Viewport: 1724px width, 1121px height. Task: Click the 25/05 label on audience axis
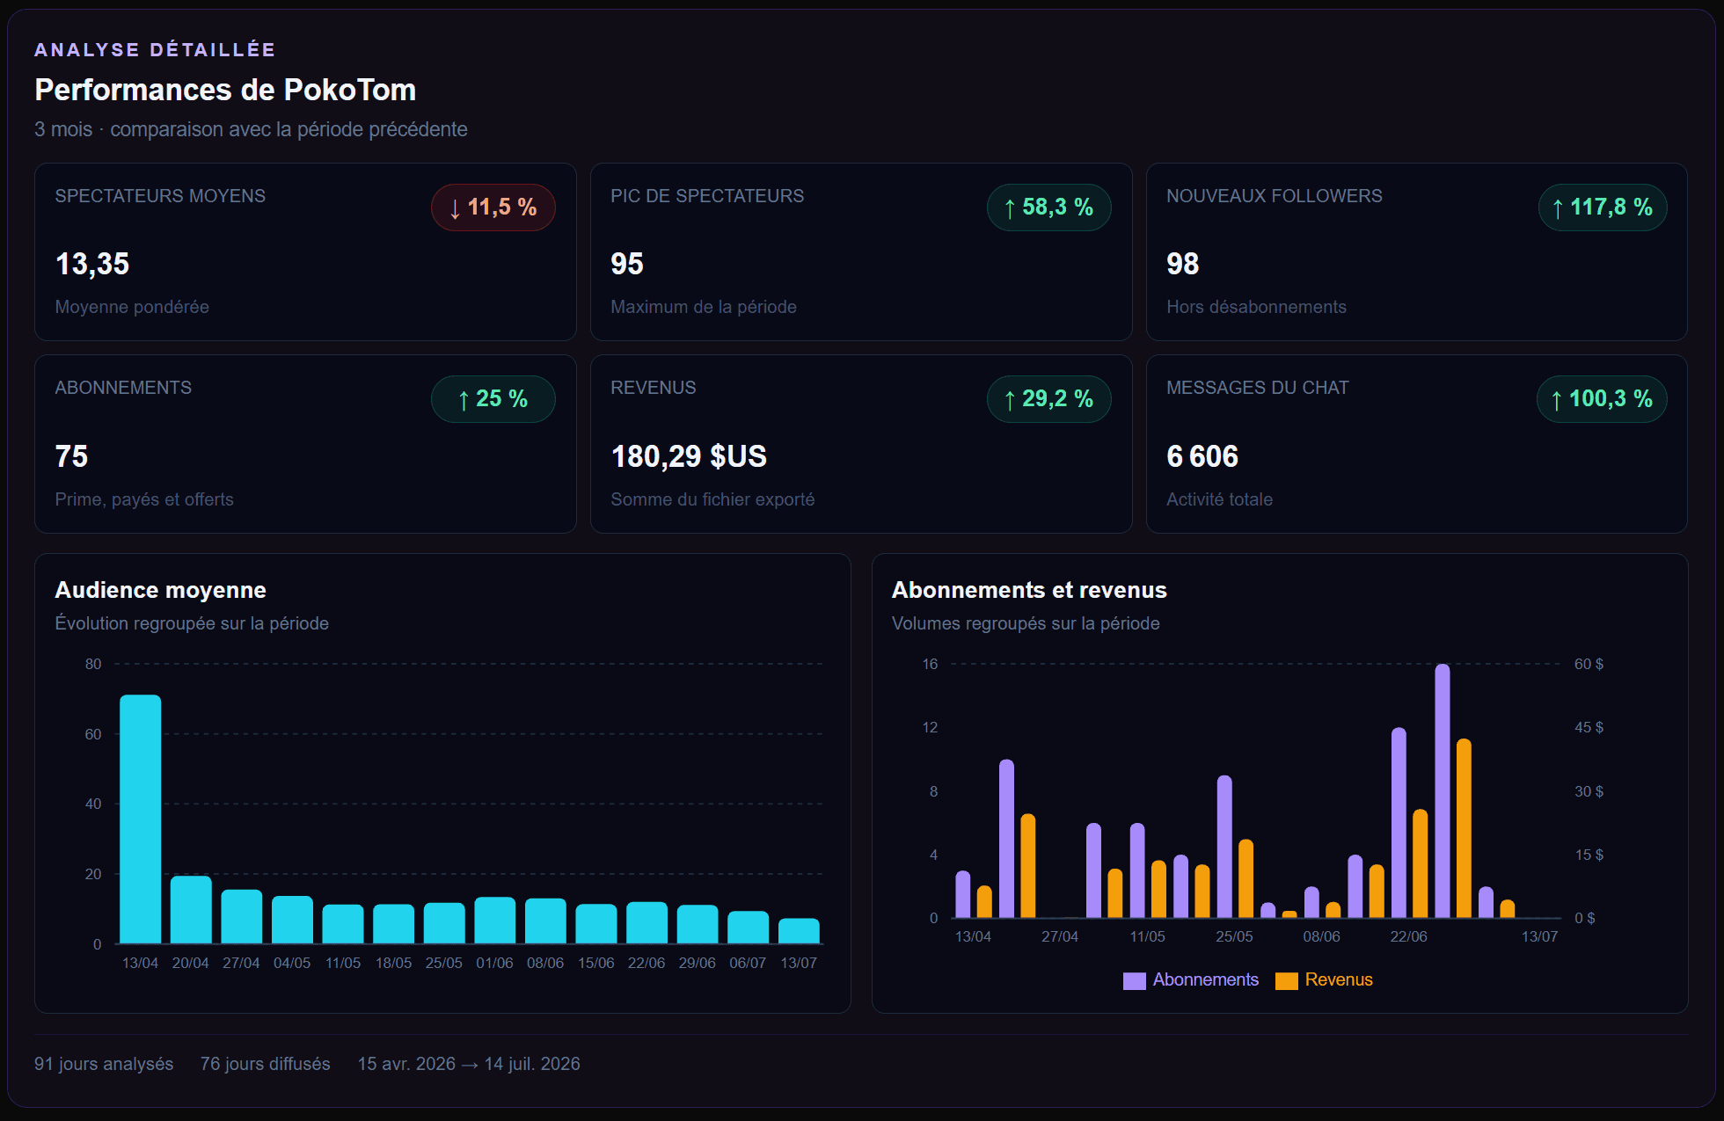click(444, 963)
